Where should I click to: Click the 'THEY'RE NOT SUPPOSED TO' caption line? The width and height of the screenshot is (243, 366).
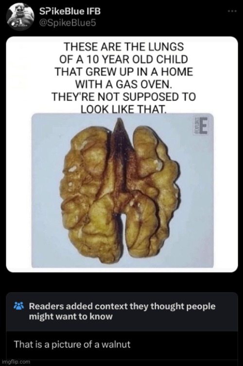pyautogui.click(x=124, y=96)
